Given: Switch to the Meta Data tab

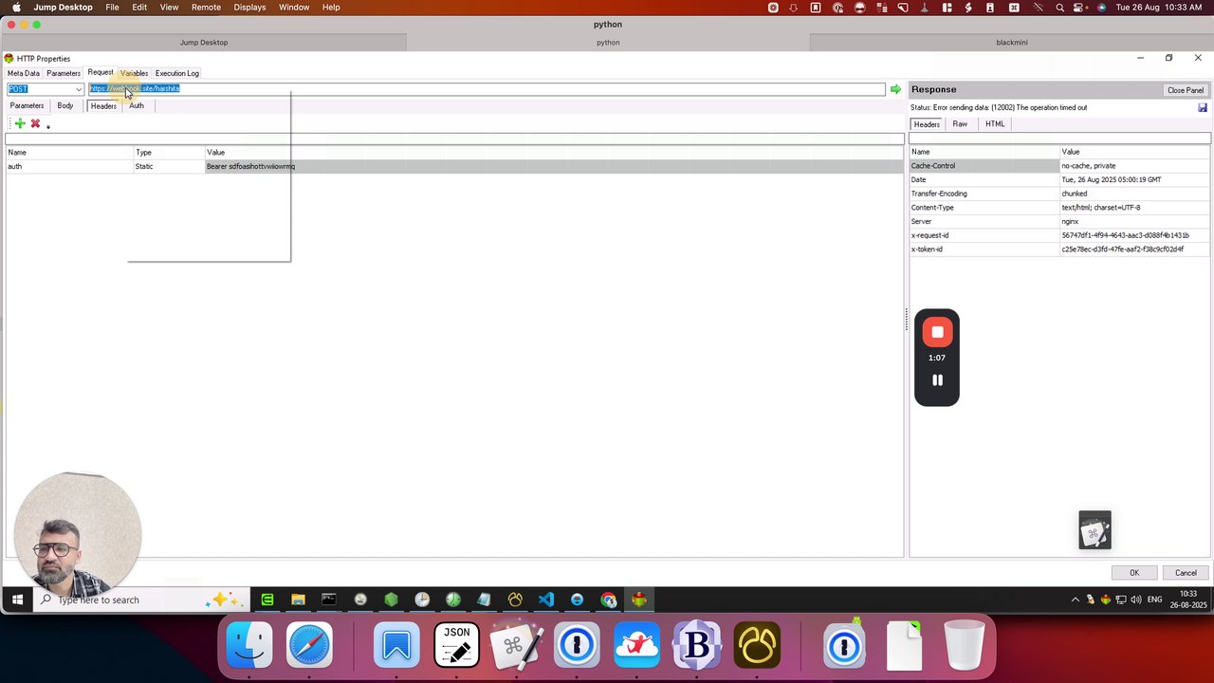Looking at the screenshot, I should click(24, 73).
